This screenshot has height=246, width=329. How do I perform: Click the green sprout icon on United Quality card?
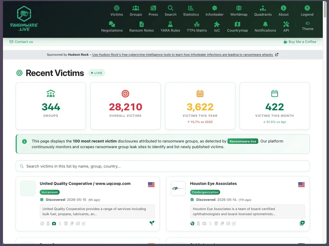point(152,223)
